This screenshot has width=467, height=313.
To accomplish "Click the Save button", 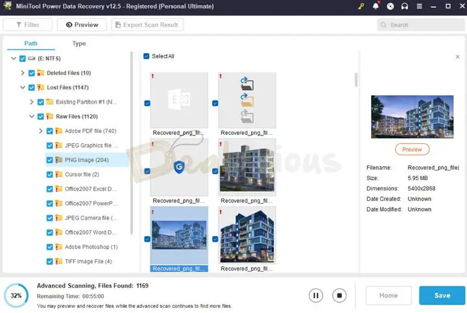I will tap(442, 296).
